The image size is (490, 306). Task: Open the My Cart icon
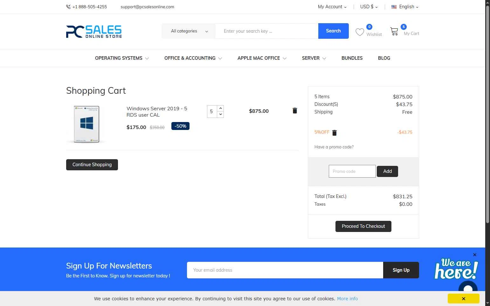point(394,31)
